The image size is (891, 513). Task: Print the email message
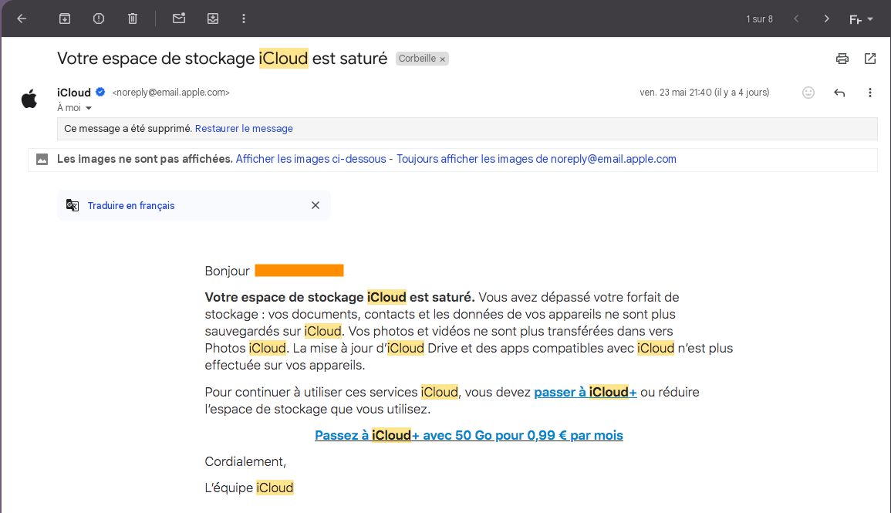(x=842, y=59)
